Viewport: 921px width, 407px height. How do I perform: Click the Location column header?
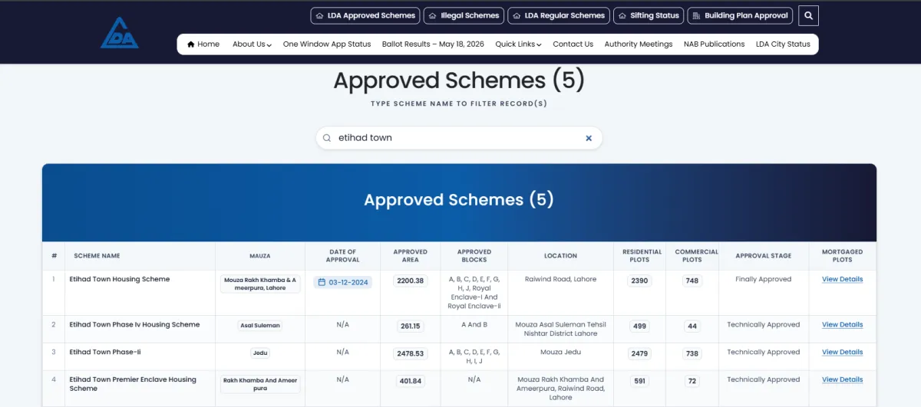point(560,256)
